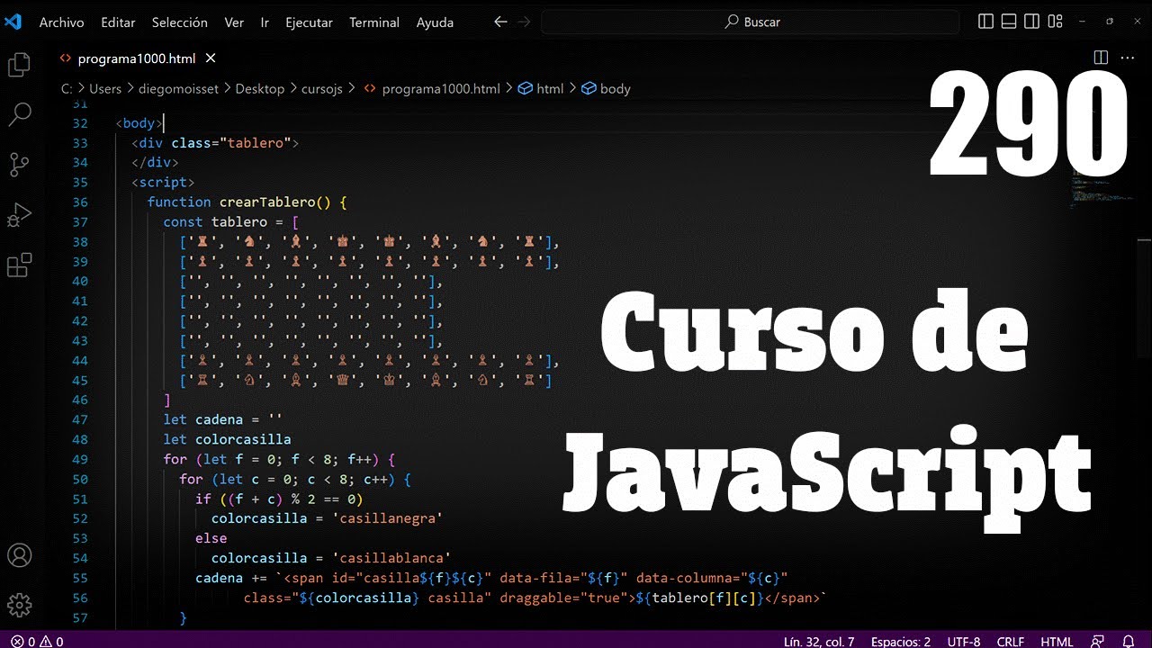Change indentation via Espacios: 2

click(x=901, y=642)
